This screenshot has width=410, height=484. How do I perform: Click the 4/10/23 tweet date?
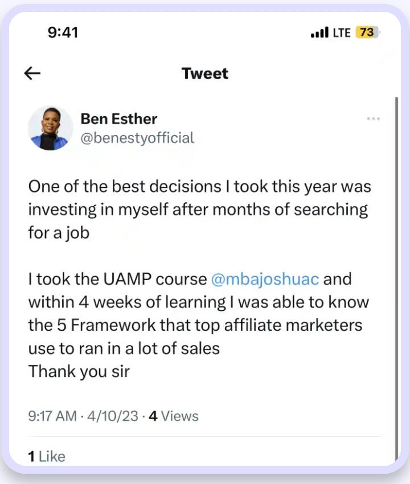(x=113, y=416)
